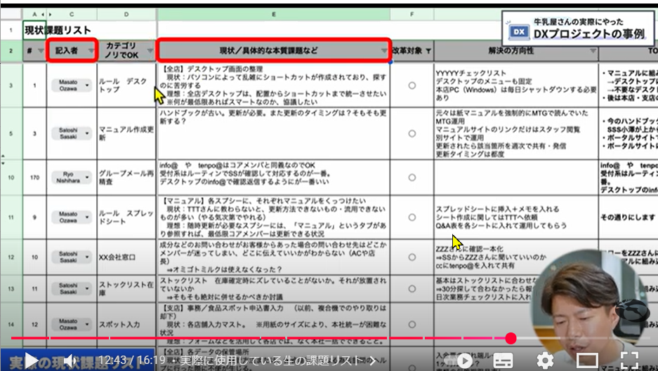Select 改革対象 radio circle in row 3
The image size is (658, 371).
tap(412, 85)
